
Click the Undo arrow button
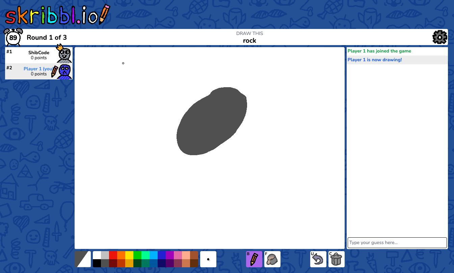coord(318,259)
